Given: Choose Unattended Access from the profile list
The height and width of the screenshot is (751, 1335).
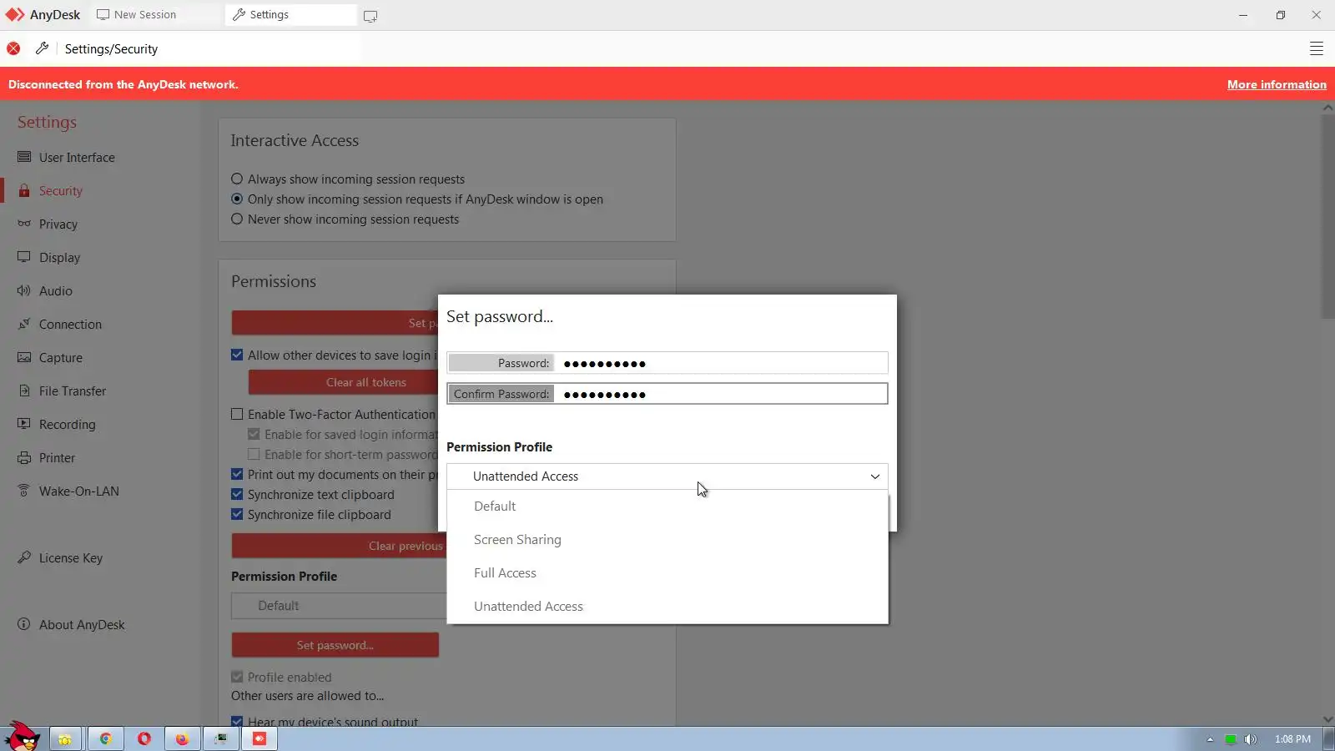Looking at the screenshot, I should coord(667,607).
